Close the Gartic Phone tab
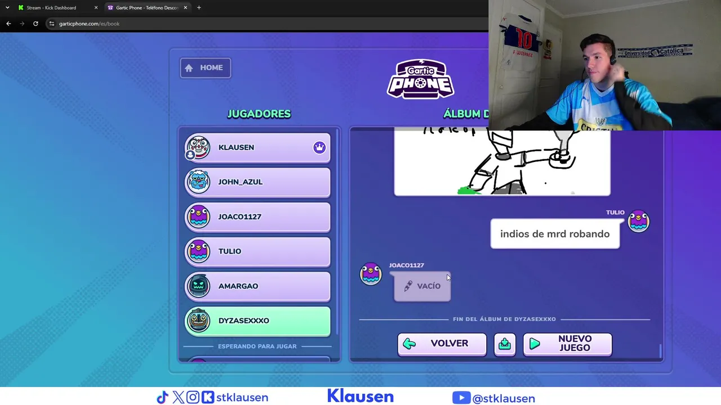 [185, 8]
